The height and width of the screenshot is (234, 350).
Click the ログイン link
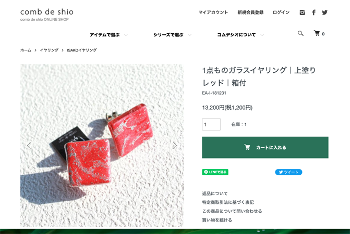[281, 12]
